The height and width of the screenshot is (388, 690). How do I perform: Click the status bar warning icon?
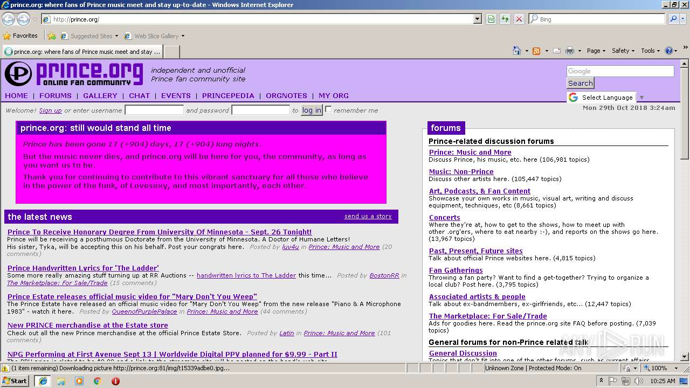pyautogui.click(x=5, y=368)
